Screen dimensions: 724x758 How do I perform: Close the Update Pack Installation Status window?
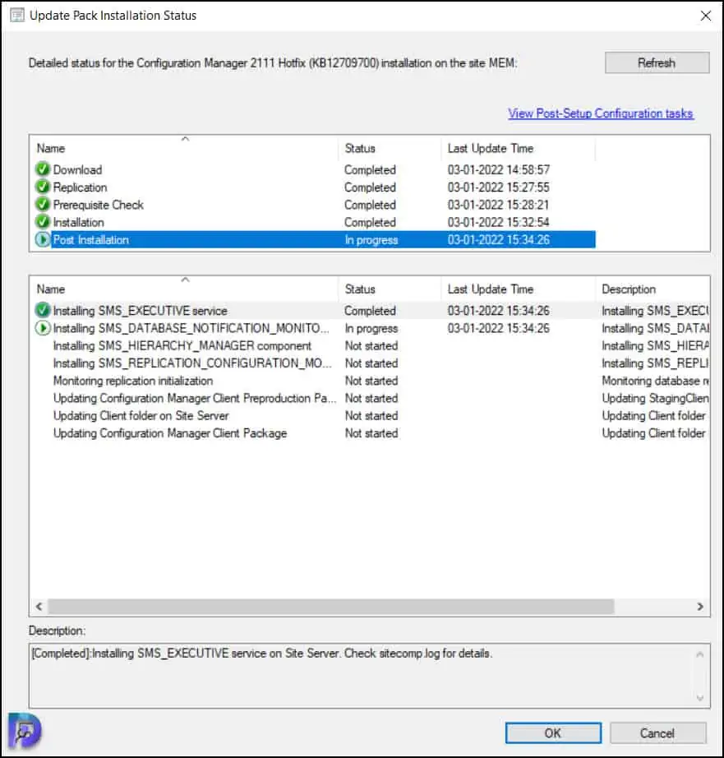pos(706,16)
